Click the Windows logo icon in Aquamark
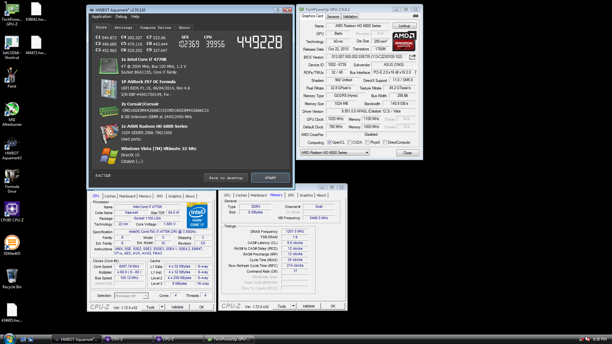612x344 pixels. [109, 156]
